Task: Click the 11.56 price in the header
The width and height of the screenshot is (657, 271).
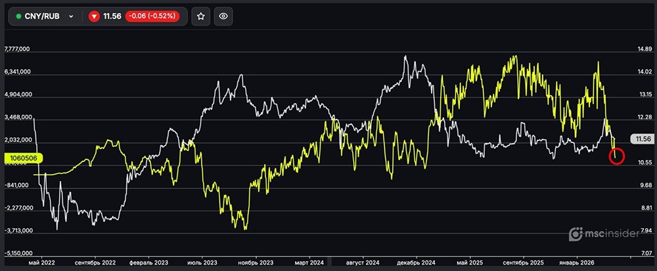Action: point(112,16)
